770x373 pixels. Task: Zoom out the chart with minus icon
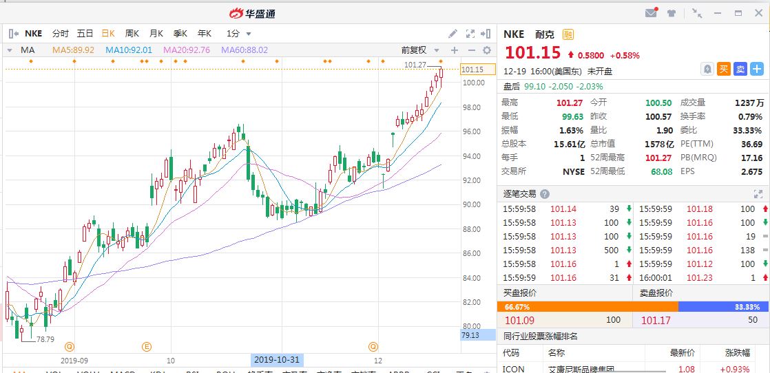pyautogui.click(x=471, y=50)
